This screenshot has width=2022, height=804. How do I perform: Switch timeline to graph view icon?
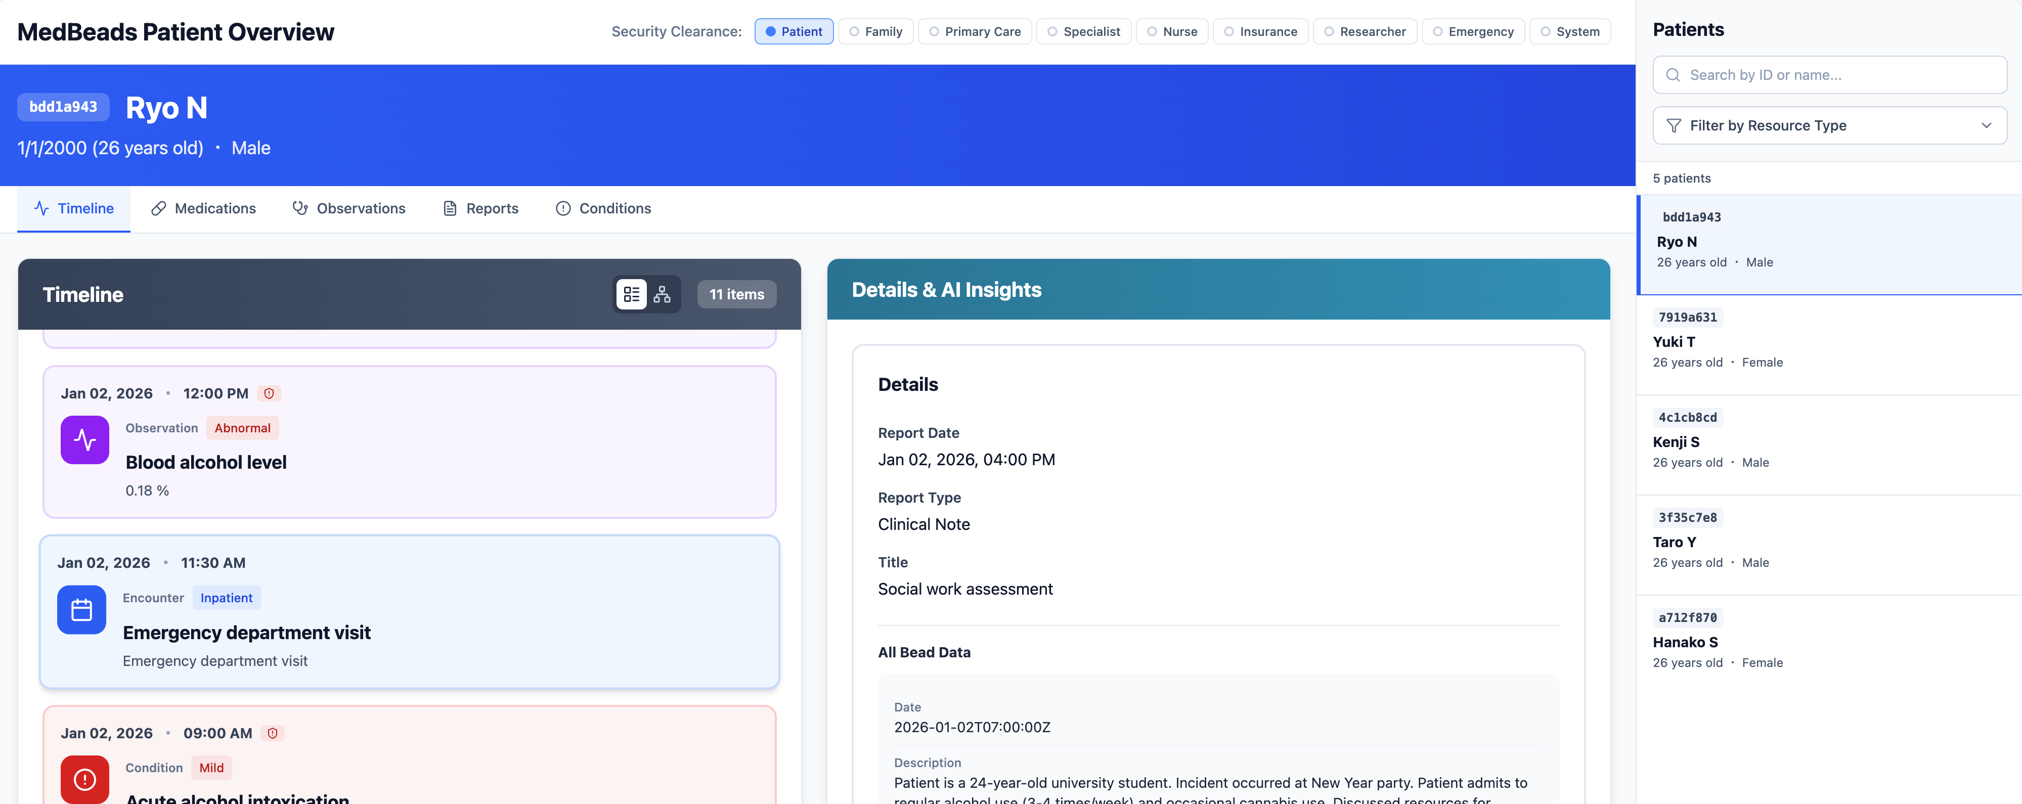point(662,294)
